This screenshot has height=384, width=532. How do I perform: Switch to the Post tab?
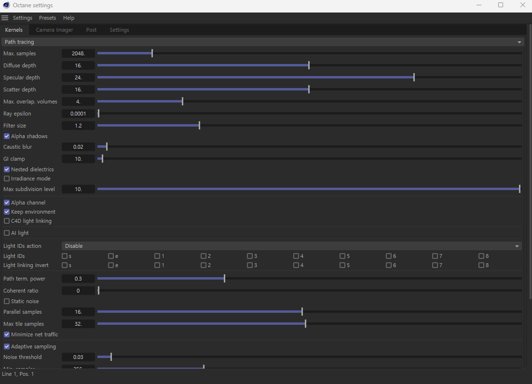pos(91,30)
